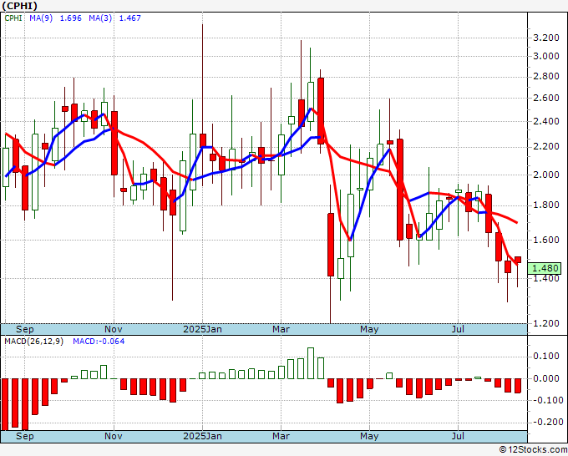568x456 pixels.
Task: Click the -0.200 MACD axis label
Action: [546, 423]
